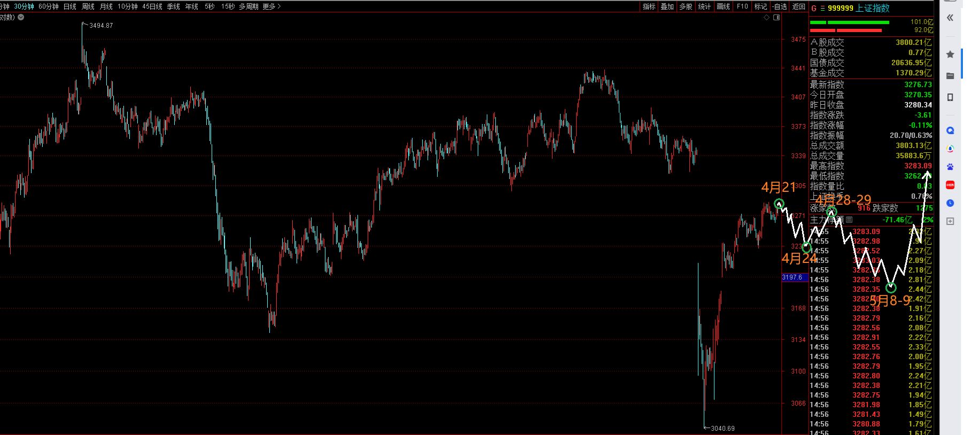
Task: Click A股成交 value 3800.21亿
Action: [914, 42]
